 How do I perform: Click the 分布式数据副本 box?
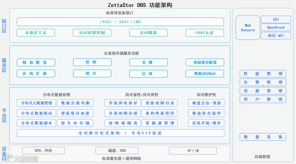[36, 123]
